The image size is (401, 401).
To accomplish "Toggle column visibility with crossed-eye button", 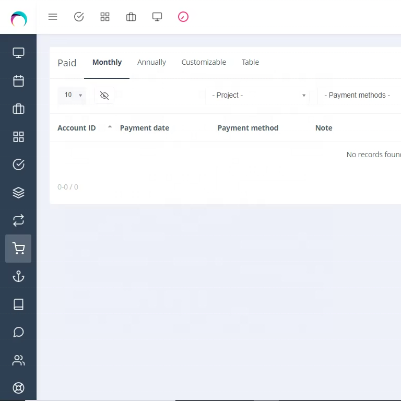I will click(x=104, y=96).
